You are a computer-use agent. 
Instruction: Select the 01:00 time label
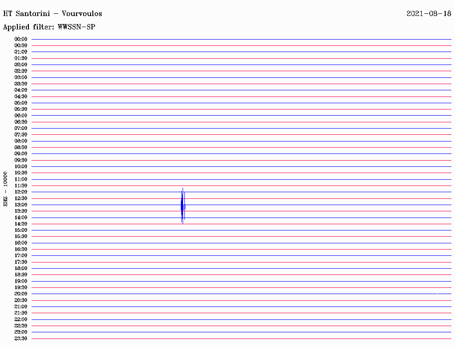pos(21,52)
